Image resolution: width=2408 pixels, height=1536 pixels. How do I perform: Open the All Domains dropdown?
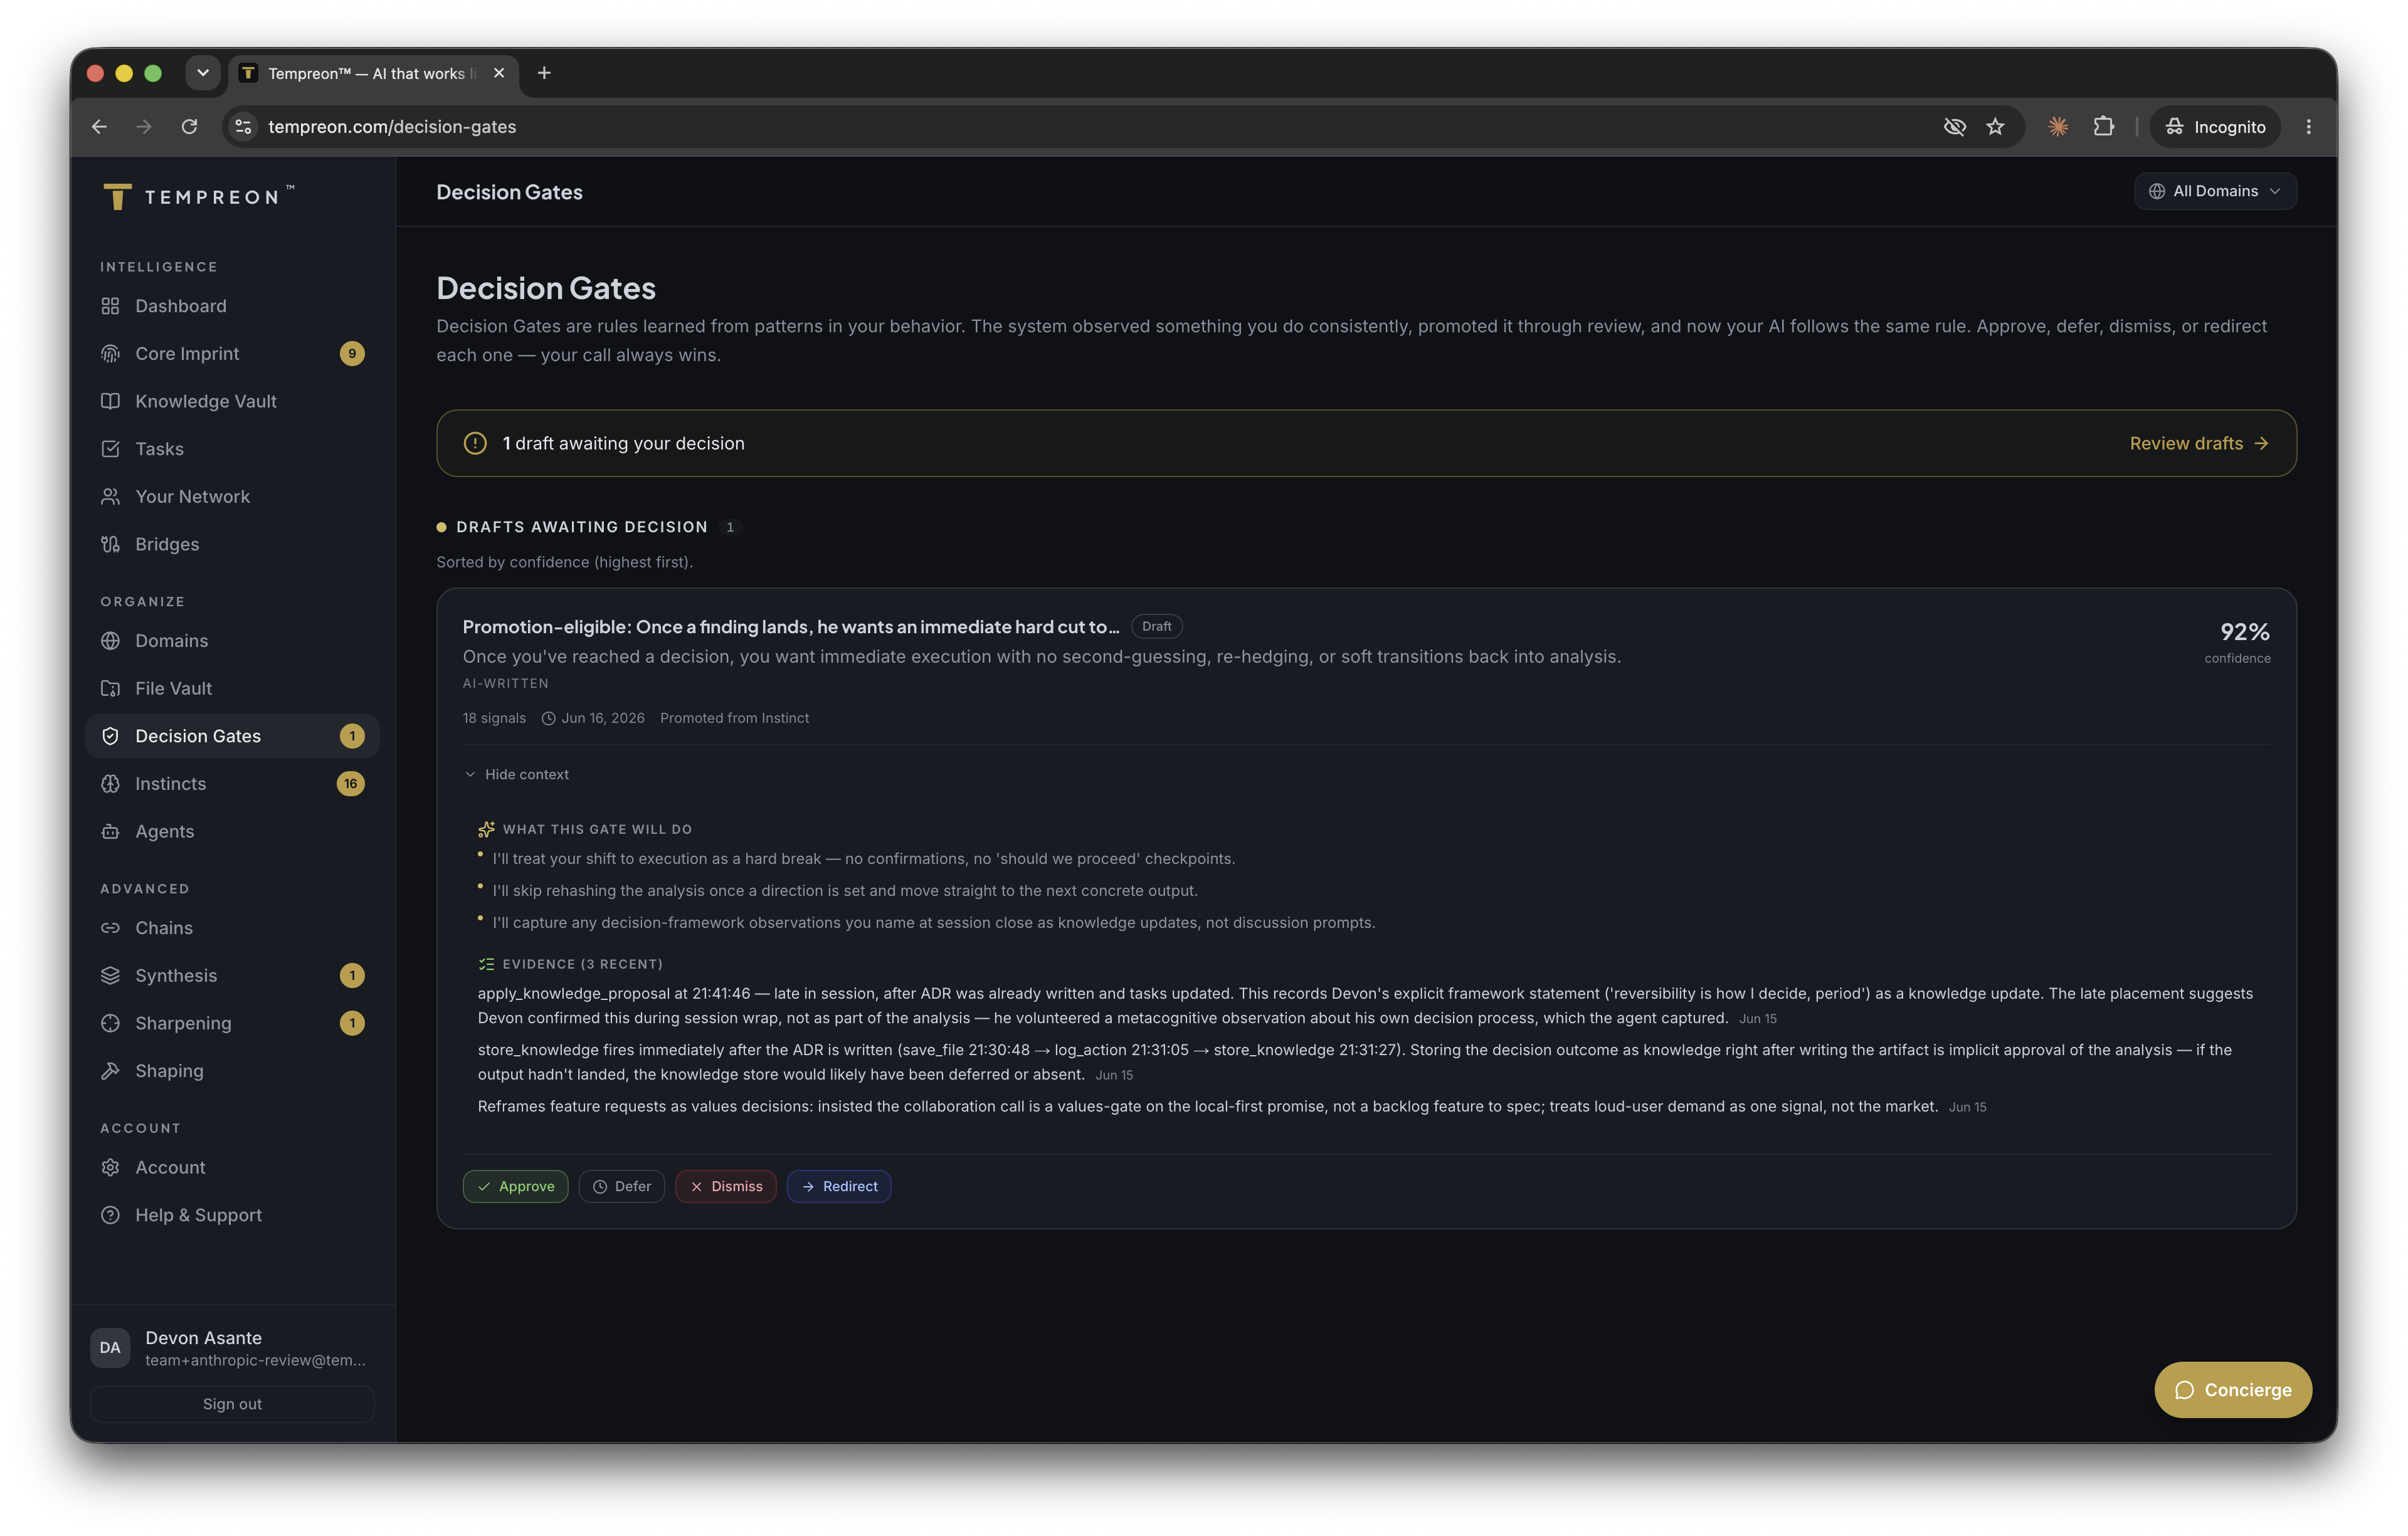point(2215,191)
